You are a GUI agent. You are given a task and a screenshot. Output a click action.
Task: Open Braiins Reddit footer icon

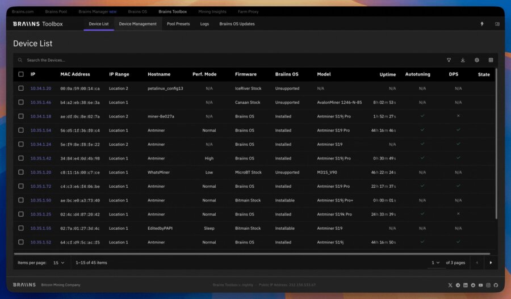[473, 285]
